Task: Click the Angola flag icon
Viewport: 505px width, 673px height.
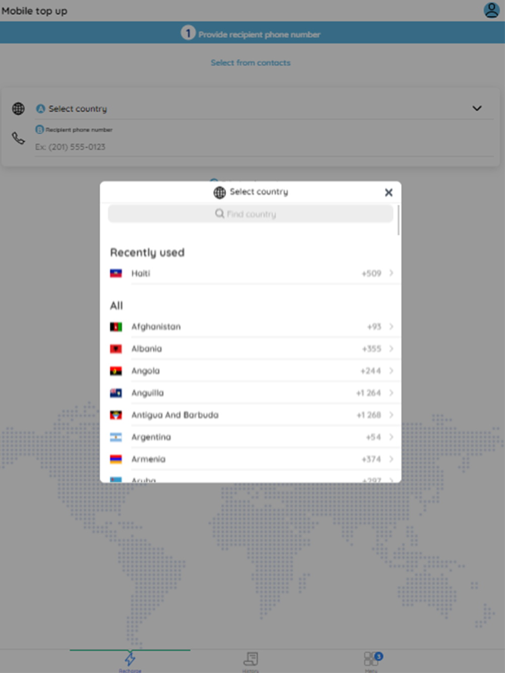Action: (116, 371)
